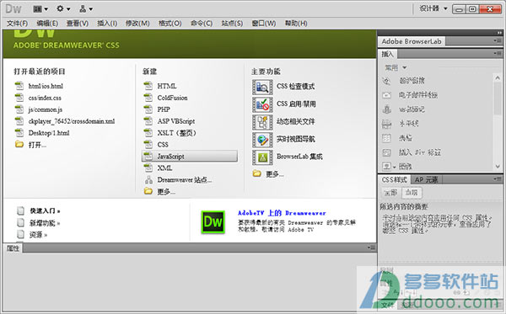Click the Dreamweaver 站点 site icon
Viewport: 506px width, 314px height.
click(x=148, y=179)
